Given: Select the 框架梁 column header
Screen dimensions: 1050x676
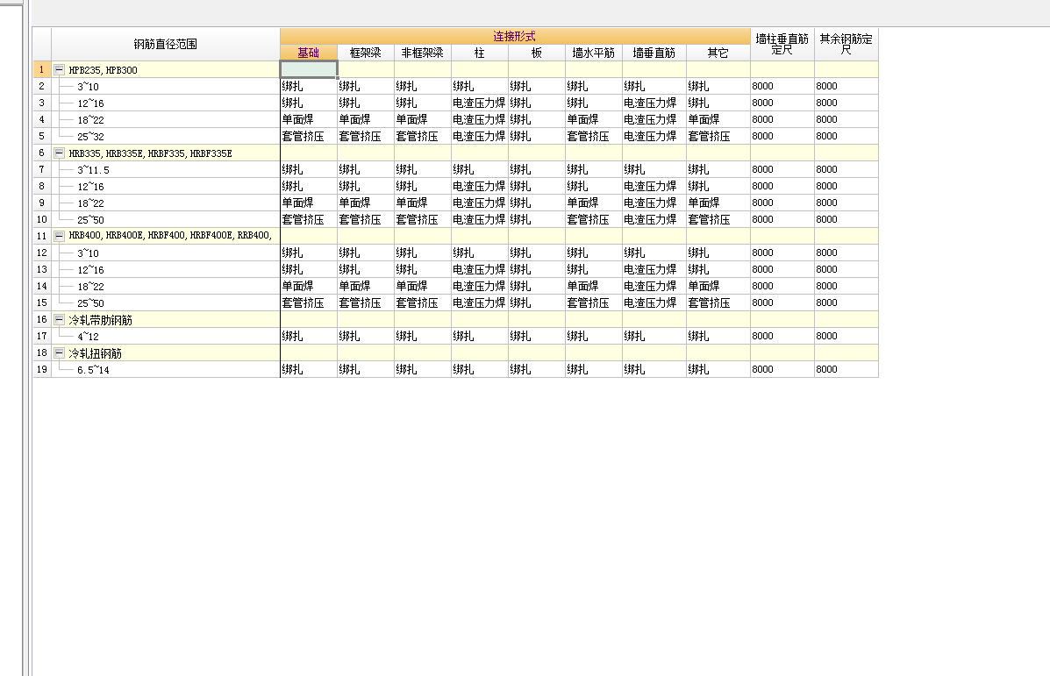Looking at the screenshot, I should [366, 53].
